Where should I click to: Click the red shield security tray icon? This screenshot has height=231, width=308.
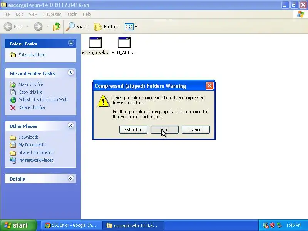tap(272, 225)
